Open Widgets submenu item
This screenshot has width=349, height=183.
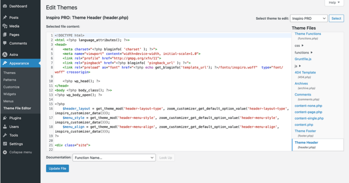tap(10, 94)
